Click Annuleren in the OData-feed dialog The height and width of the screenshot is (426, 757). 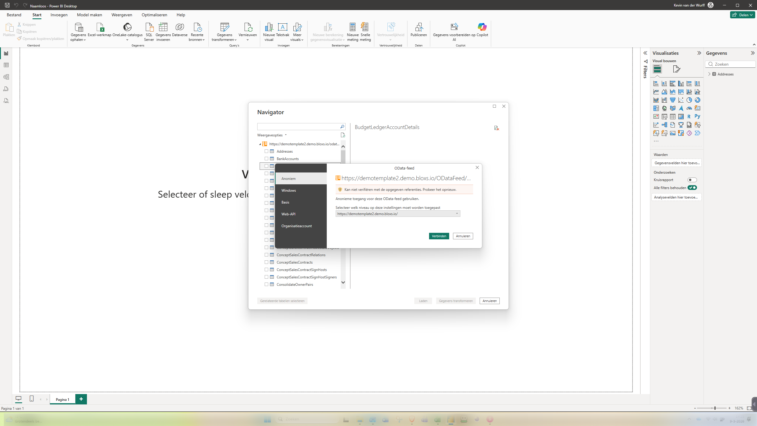pyautogui.click(x=463, y=236)
